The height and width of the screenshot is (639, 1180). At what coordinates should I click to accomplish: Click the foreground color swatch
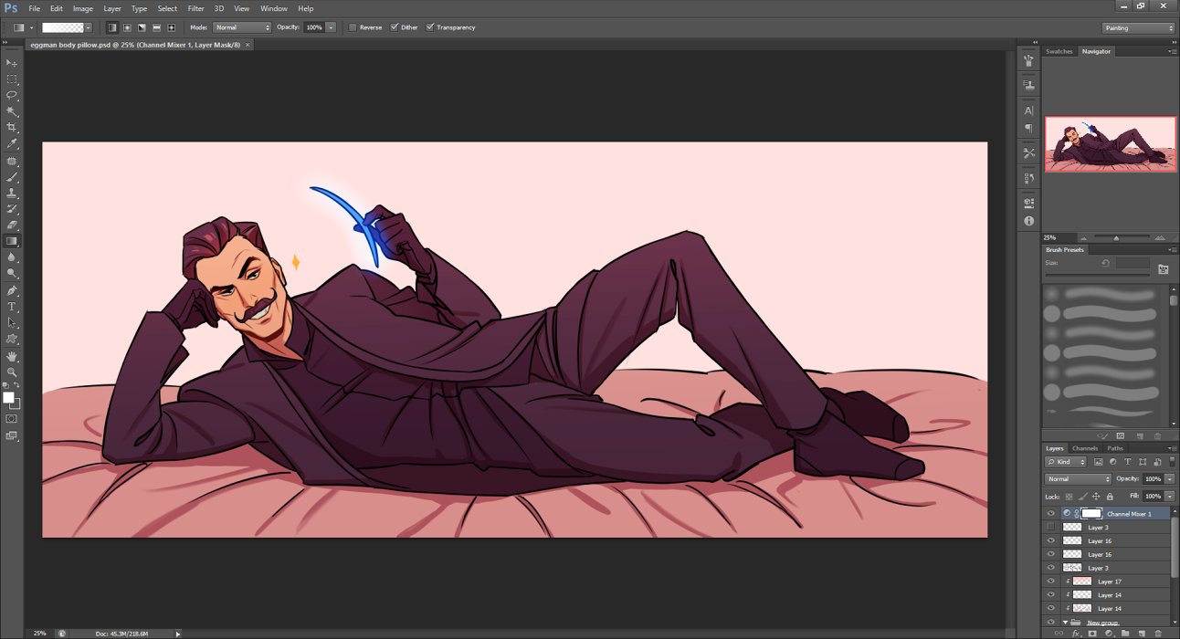9,398
